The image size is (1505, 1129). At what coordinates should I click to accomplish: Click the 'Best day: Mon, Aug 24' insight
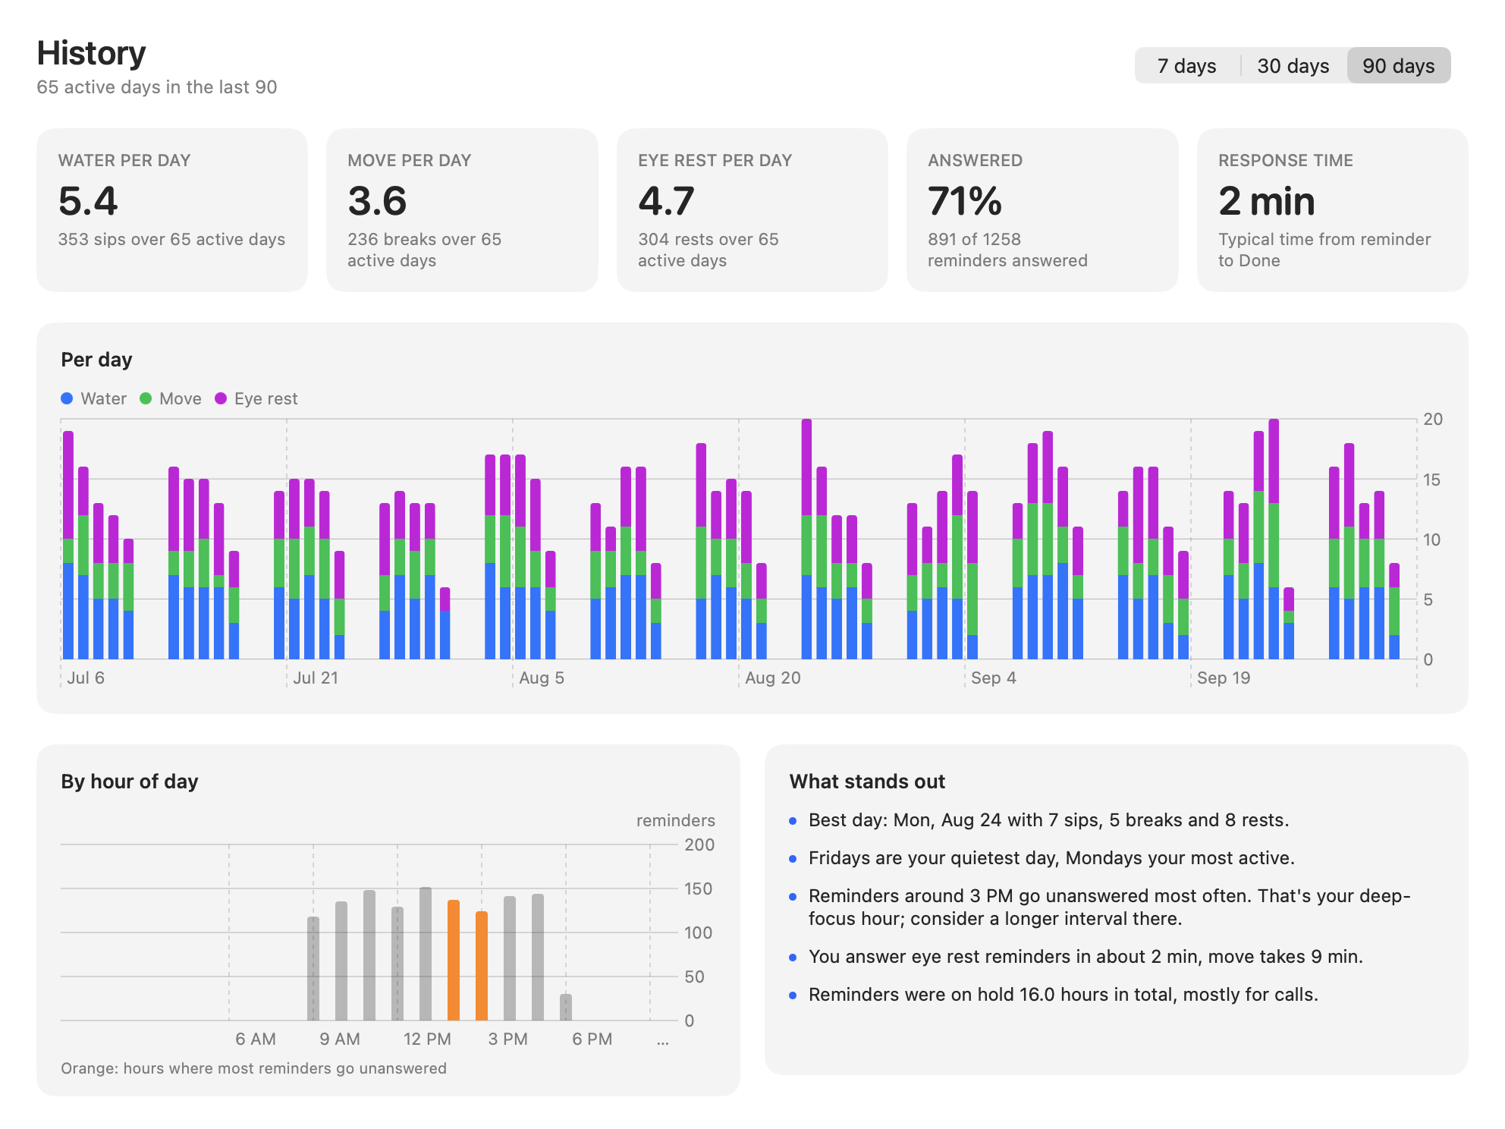pos(1049,820)
